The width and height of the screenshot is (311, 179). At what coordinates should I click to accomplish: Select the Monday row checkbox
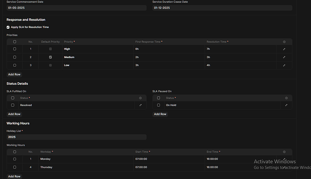click(15, 159)
